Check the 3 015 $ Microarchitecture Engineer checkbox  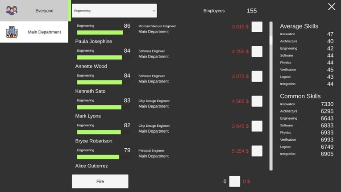click(257, 26)
